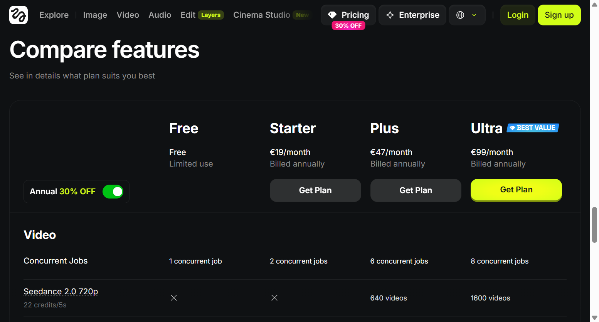Open the Image menu
599x322 pixels.
95,15
